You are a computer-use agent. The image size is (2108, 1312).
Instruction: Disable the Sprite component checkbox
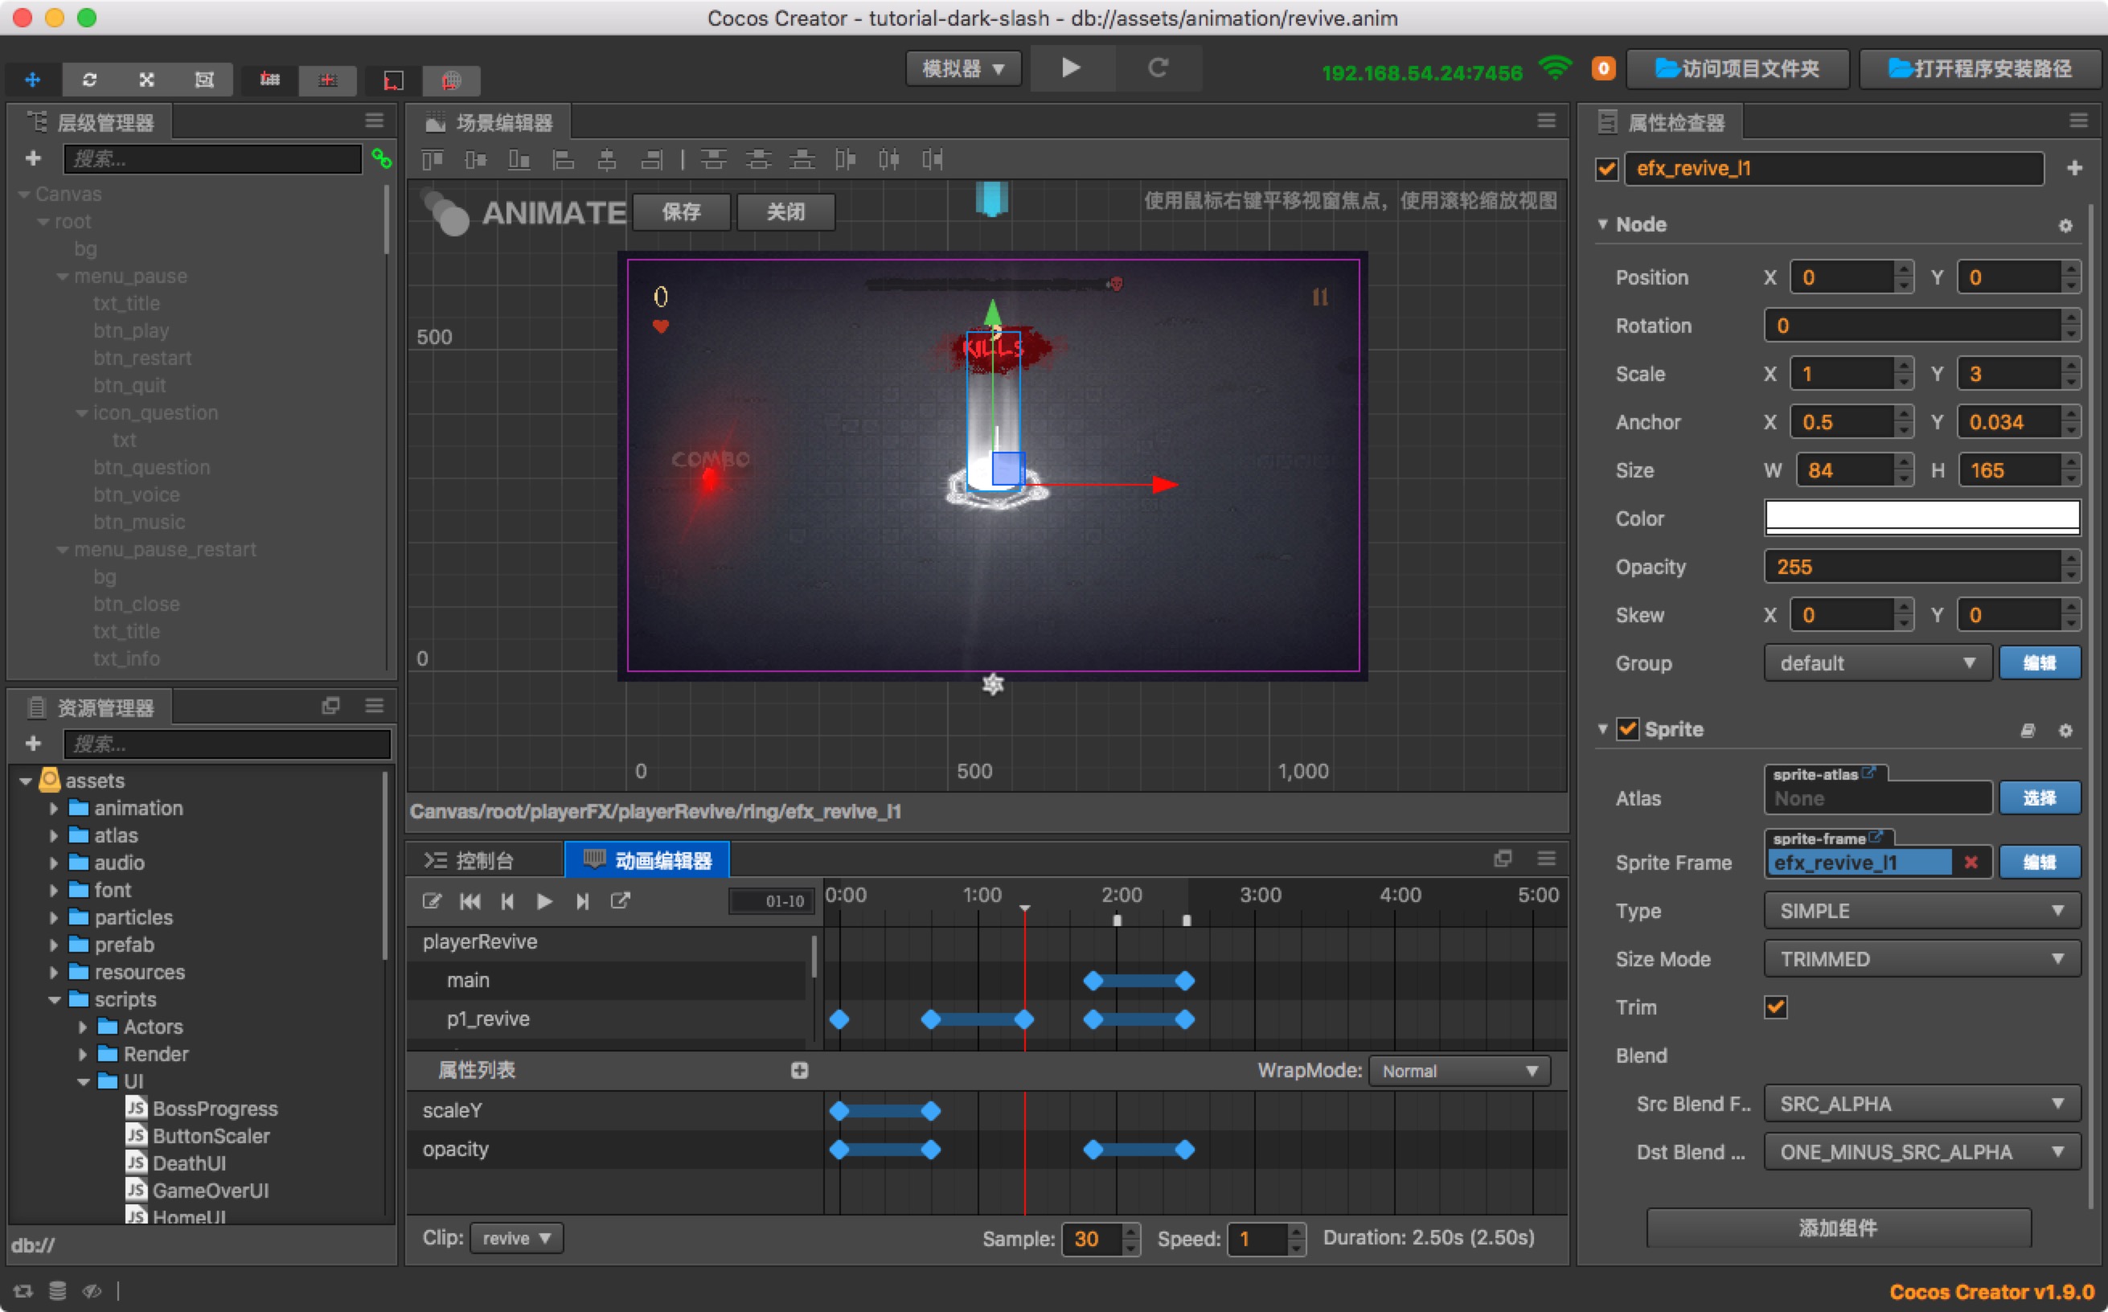point(1627,730)
